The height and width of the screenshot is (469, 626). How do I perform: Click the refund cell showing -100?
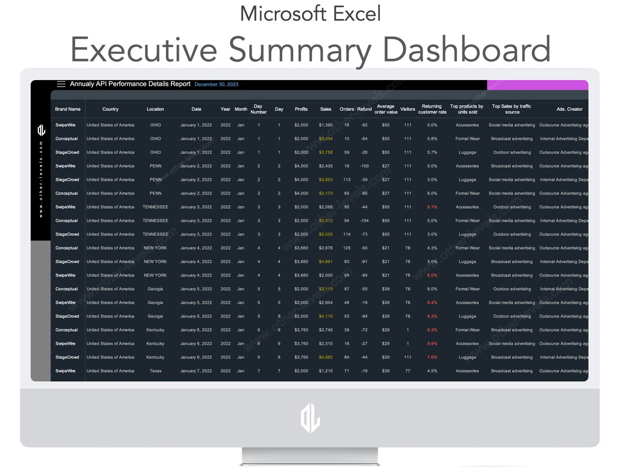tap(365, 166)
